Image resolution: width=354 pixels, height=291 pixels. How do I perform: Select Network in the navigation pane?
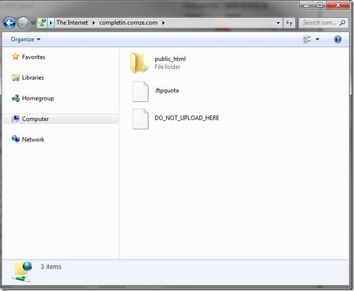coord(33,139)
